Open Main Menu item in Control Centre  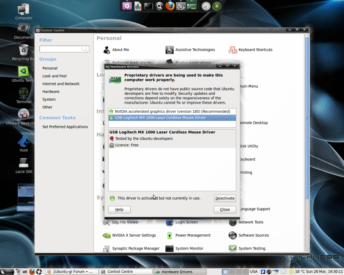tap(249, 86)
